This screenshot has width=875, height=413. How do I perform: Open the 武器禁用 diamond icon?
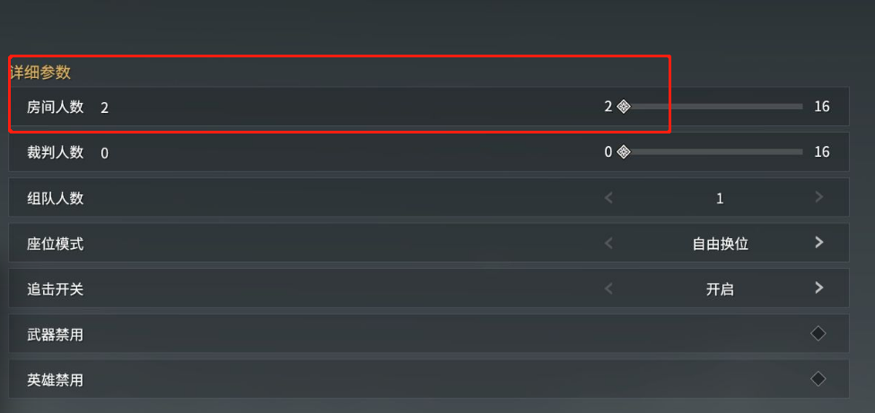pos(818,334)
